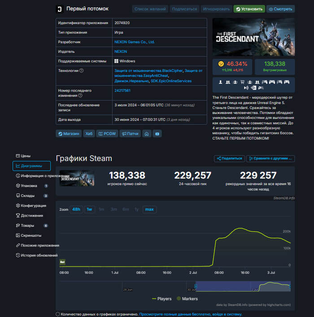Click the 46.34% review score box
The height and width of the screenshot is (317, 314).
[232, 67]
